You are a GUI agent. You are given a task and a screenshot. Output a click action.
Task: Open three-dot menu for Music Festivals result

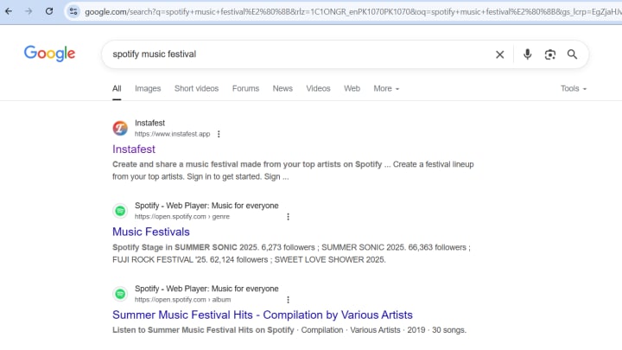pos(288,217)
